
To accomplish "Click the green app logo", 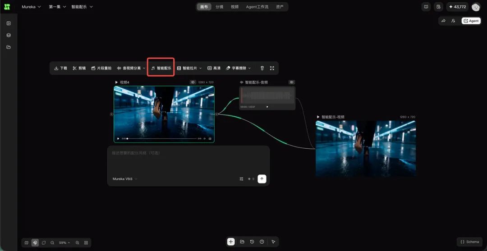I will pos(7,6).
